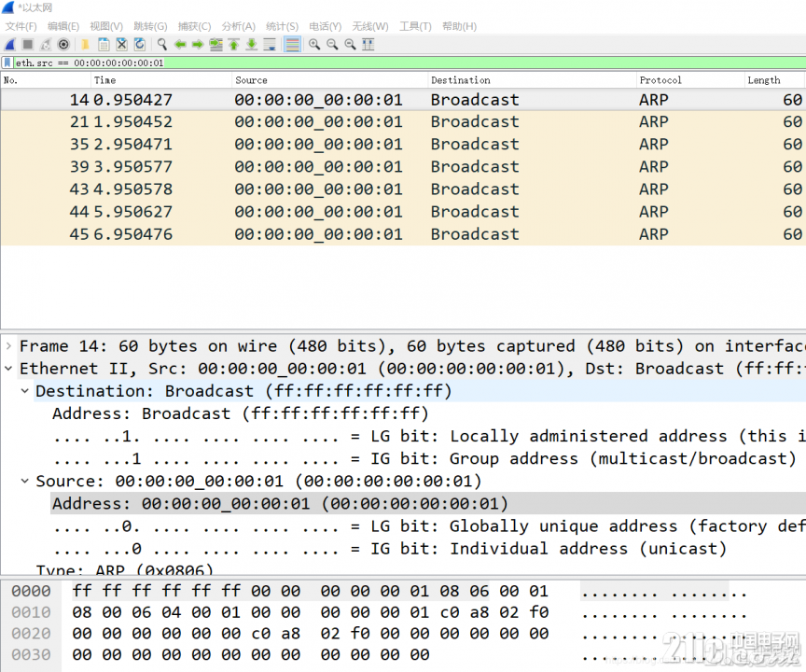Screen dimensions: 806x672
Task: Select packet 44 at time 5.950627
Action: (403, 212)
